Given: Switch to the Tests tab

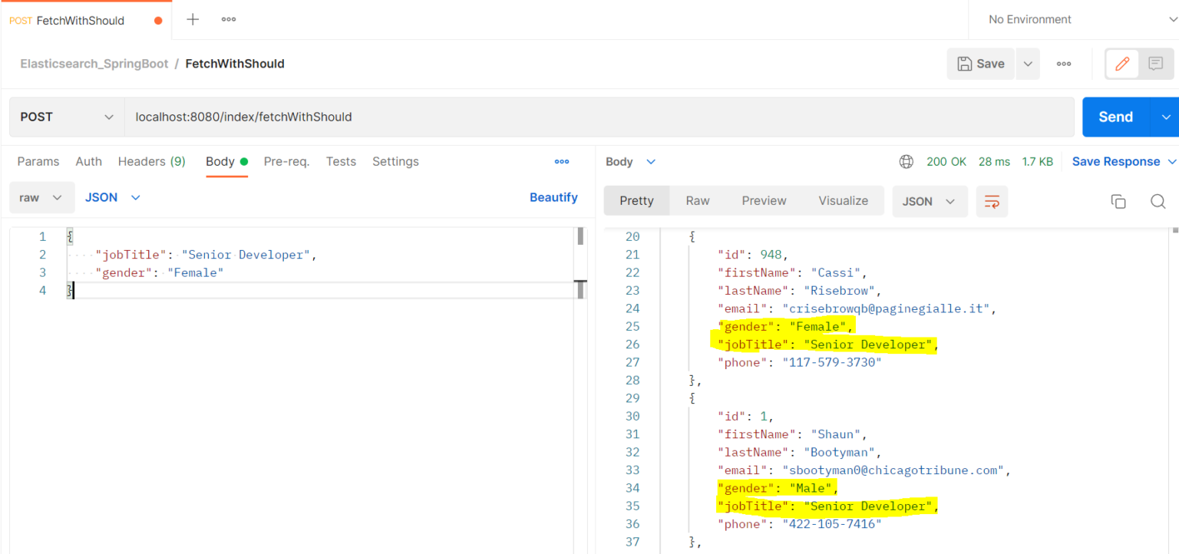Looking at the screenshot, I should point(341,161).
